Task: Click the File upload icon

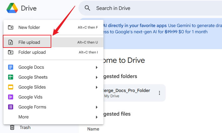Action: click(x=11, y=42)
